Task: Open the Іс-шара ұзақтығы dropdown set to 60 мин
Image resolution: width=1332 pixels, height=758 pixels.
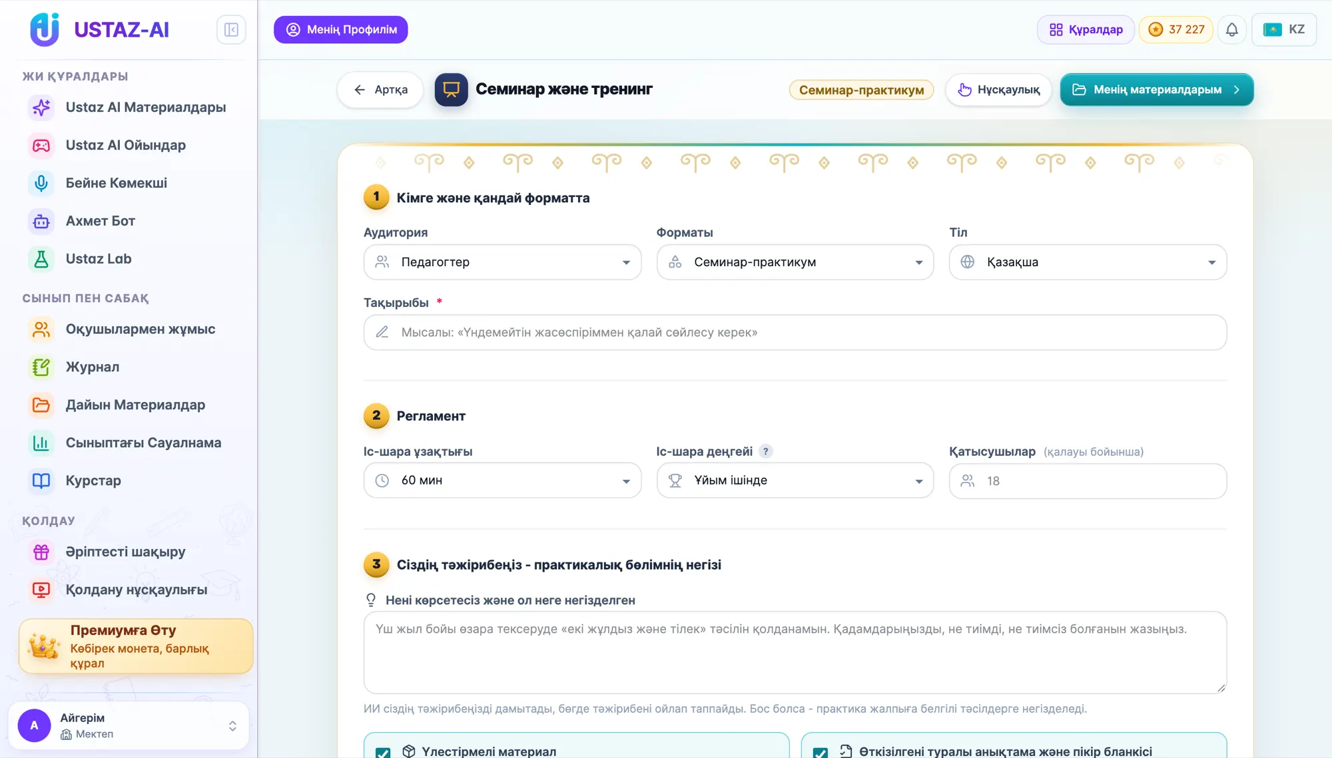Action: point(502,480)
